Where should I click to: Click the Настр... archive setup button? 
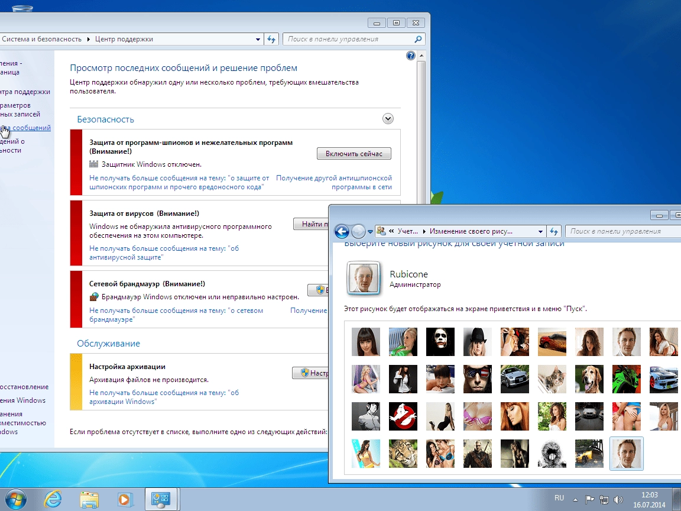310,373
